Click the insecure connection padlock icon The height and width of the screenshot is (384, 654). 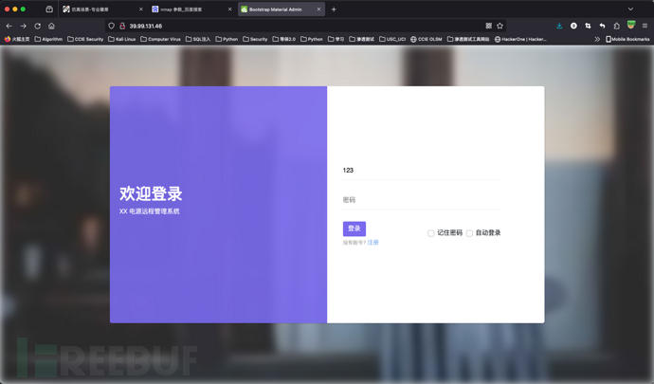(122, 26)
